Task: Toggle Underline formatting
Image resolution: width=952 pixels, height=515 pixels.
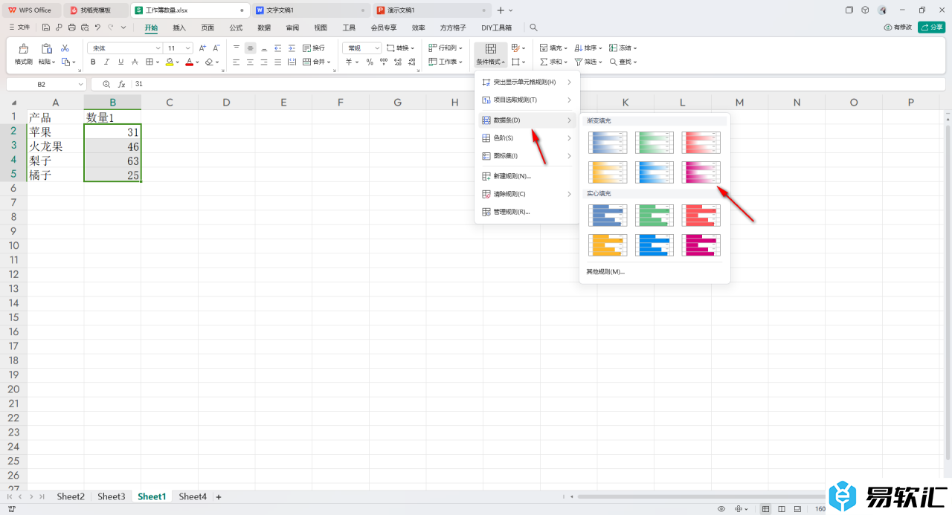Action: (x=121, y=62)
